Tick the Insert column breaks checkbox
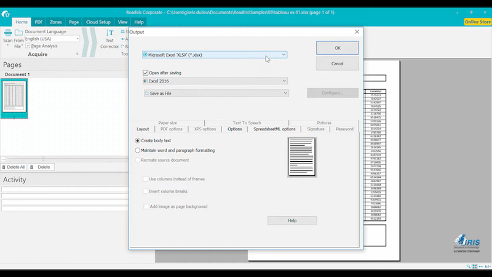Viewport: 492px width, 277px height. 145,191
